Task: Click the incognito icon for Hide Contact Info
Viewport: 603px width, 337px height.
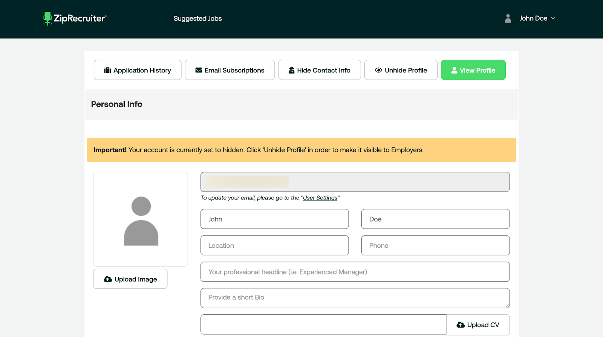Action: pos(291,70)
